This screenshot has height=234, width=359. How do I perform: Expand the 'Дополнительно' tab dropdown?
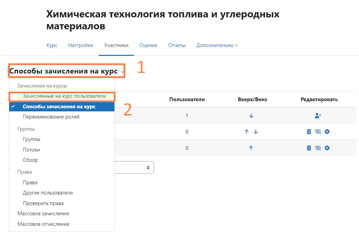(x=217, y=45)
